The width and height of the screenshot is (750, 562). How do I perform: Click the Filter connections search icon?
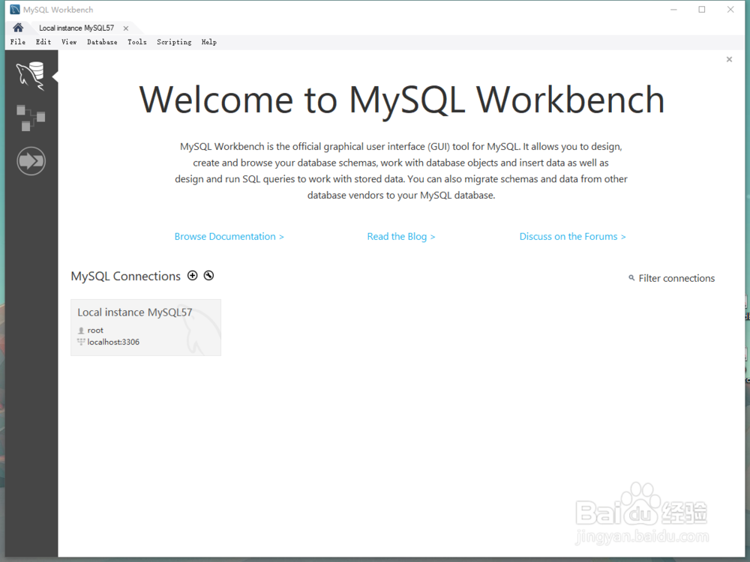(631, 278)
